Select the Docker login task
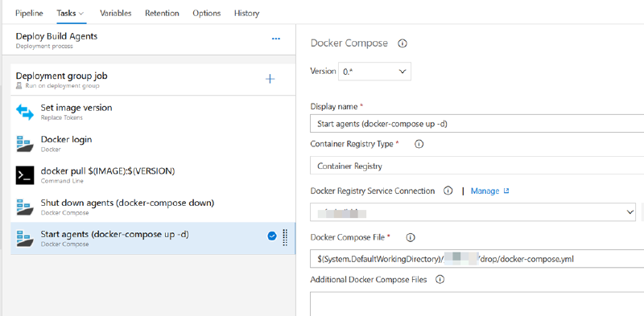Screen dimensions: 644x316 [x=153, y=144]
